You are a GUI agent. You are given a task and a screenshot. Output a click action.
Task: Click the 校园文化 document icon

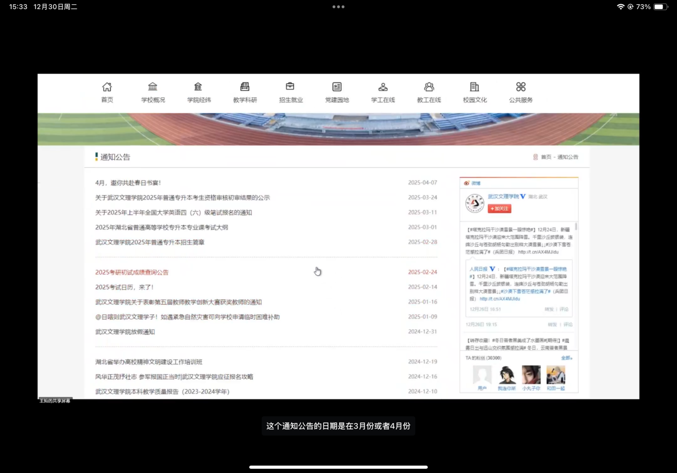[x=475, y=87]
